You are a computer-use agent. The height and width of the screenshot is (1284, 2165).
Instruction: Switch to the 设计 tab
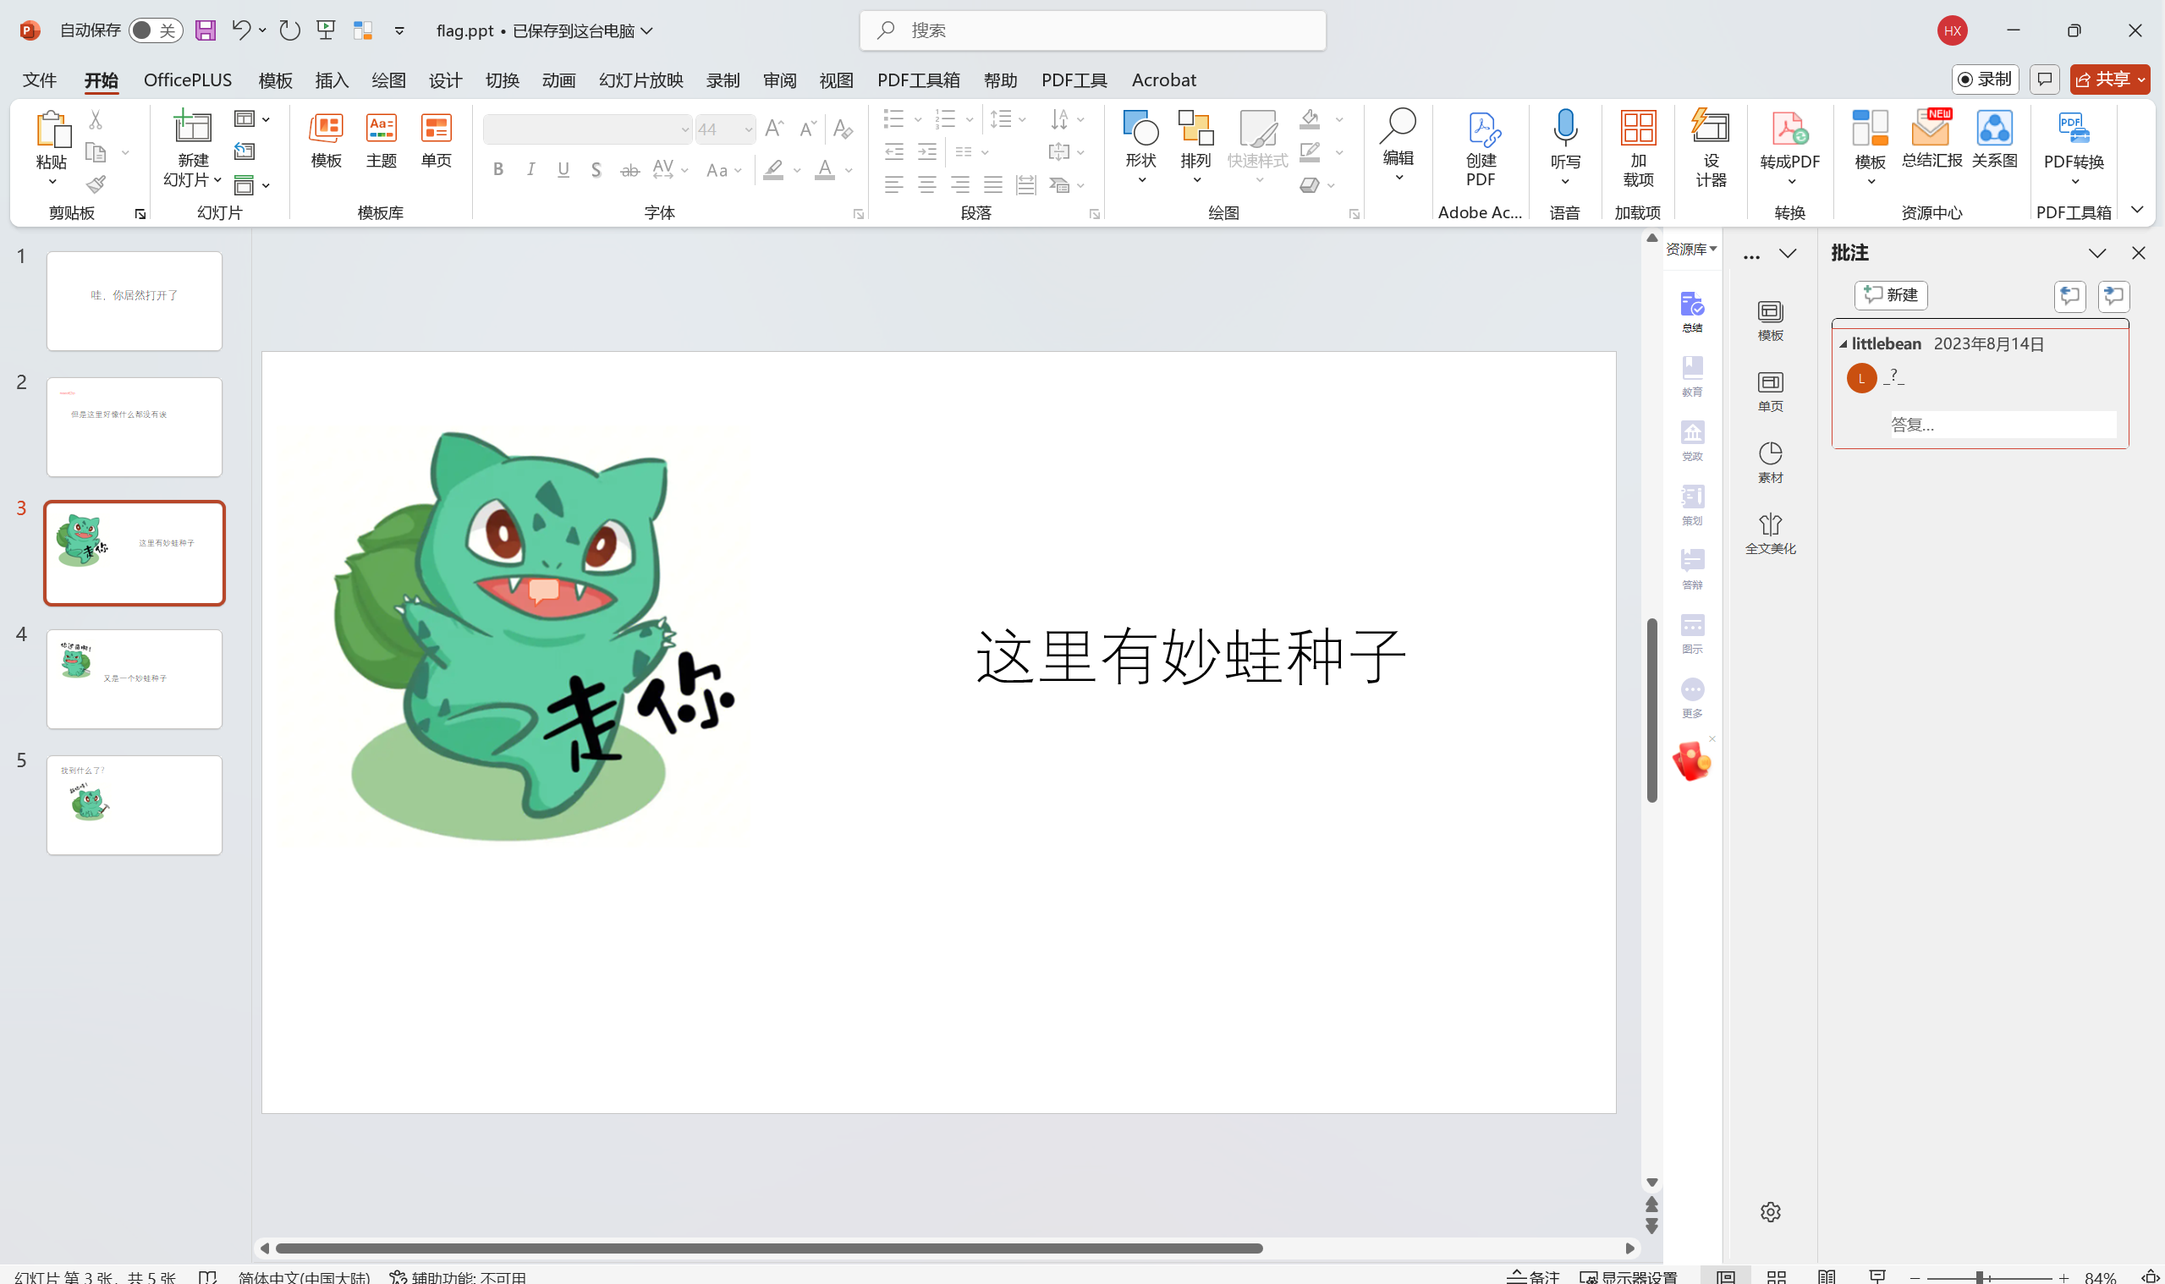[446, 80]
